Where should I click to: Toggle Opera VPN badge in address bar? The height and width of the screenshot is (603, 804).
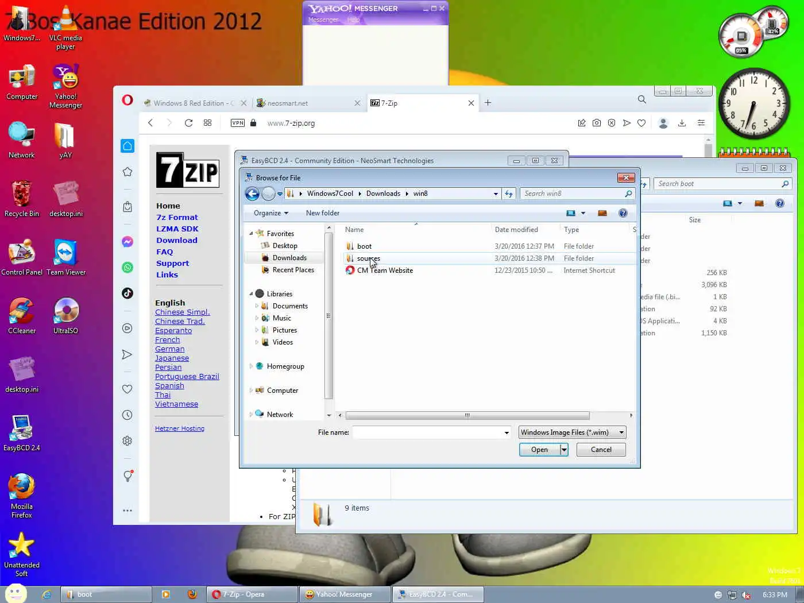point(238,123)
